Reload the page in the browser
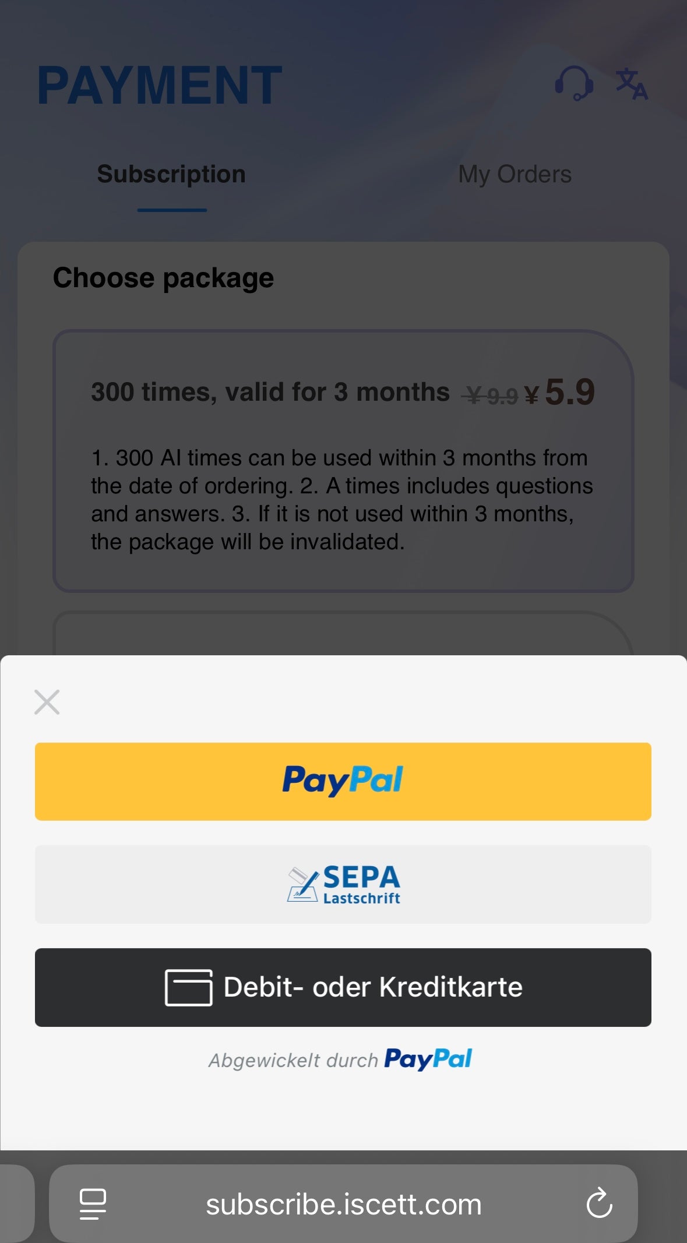Viewport: 687px width, 1243px height. click(x=599, y=1203)
